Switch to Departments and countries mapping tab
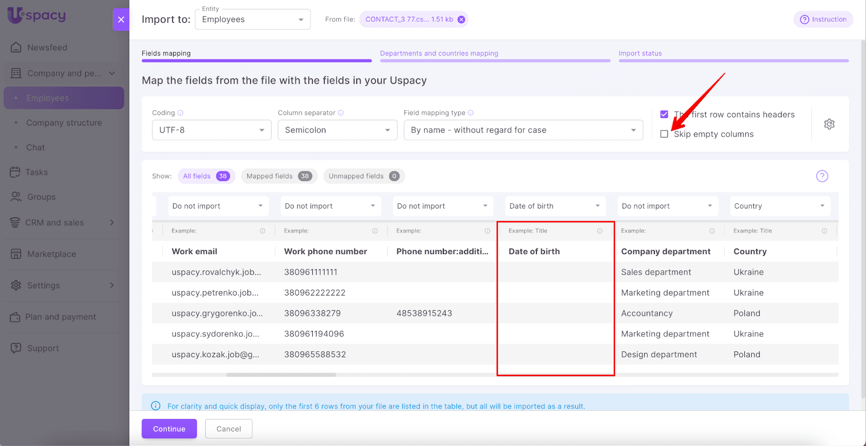 [439, 54]
